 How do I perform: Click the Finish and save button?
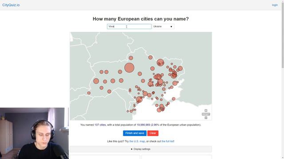(135, 133)
